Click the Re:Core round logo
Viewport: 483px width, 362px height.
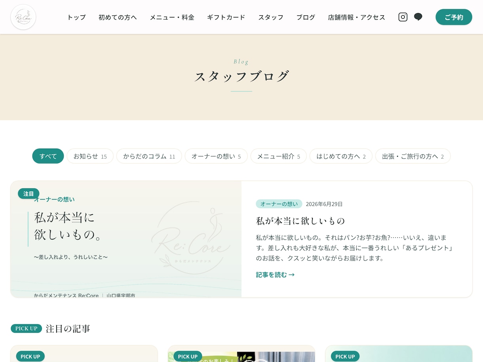coord(23,17)
